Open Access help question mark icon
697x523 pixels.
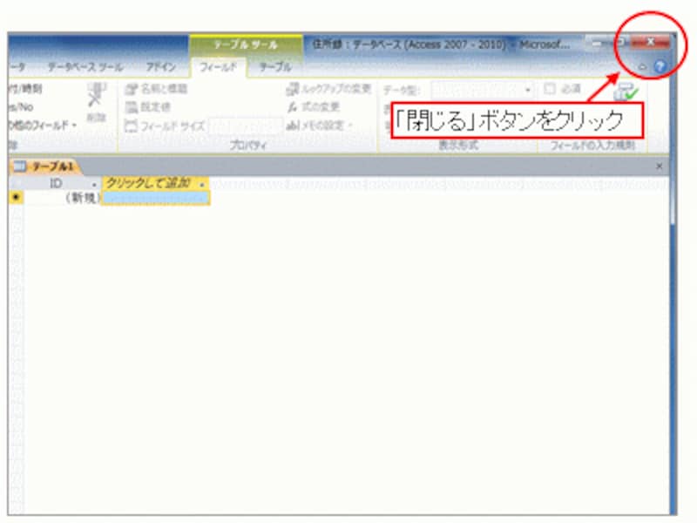coord(660,67)
